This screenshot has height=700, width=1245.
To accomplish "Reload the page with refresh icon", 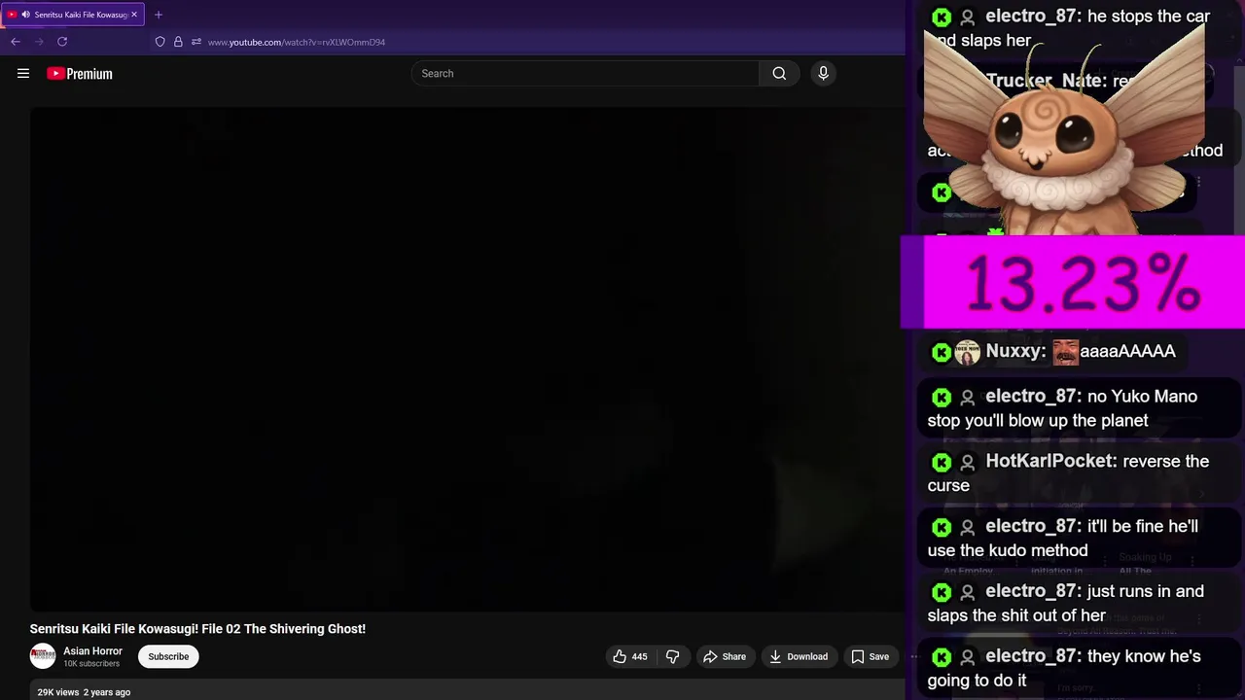I will [x=62, y=42].
